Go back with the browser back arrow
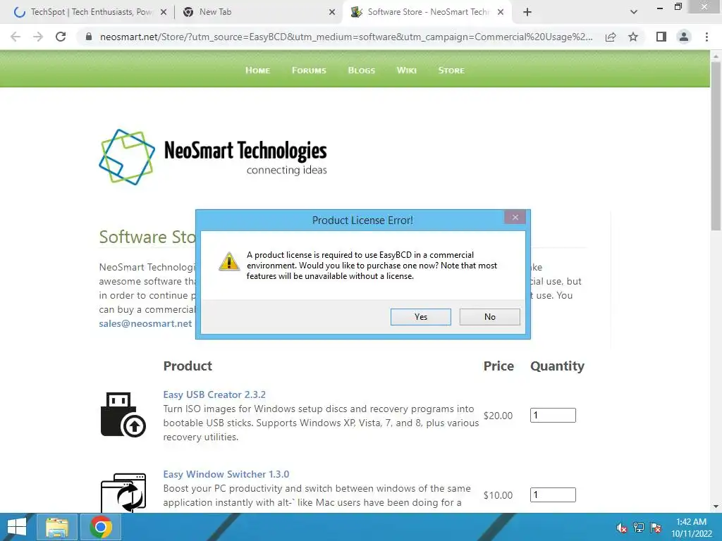 tap(16, 37)
